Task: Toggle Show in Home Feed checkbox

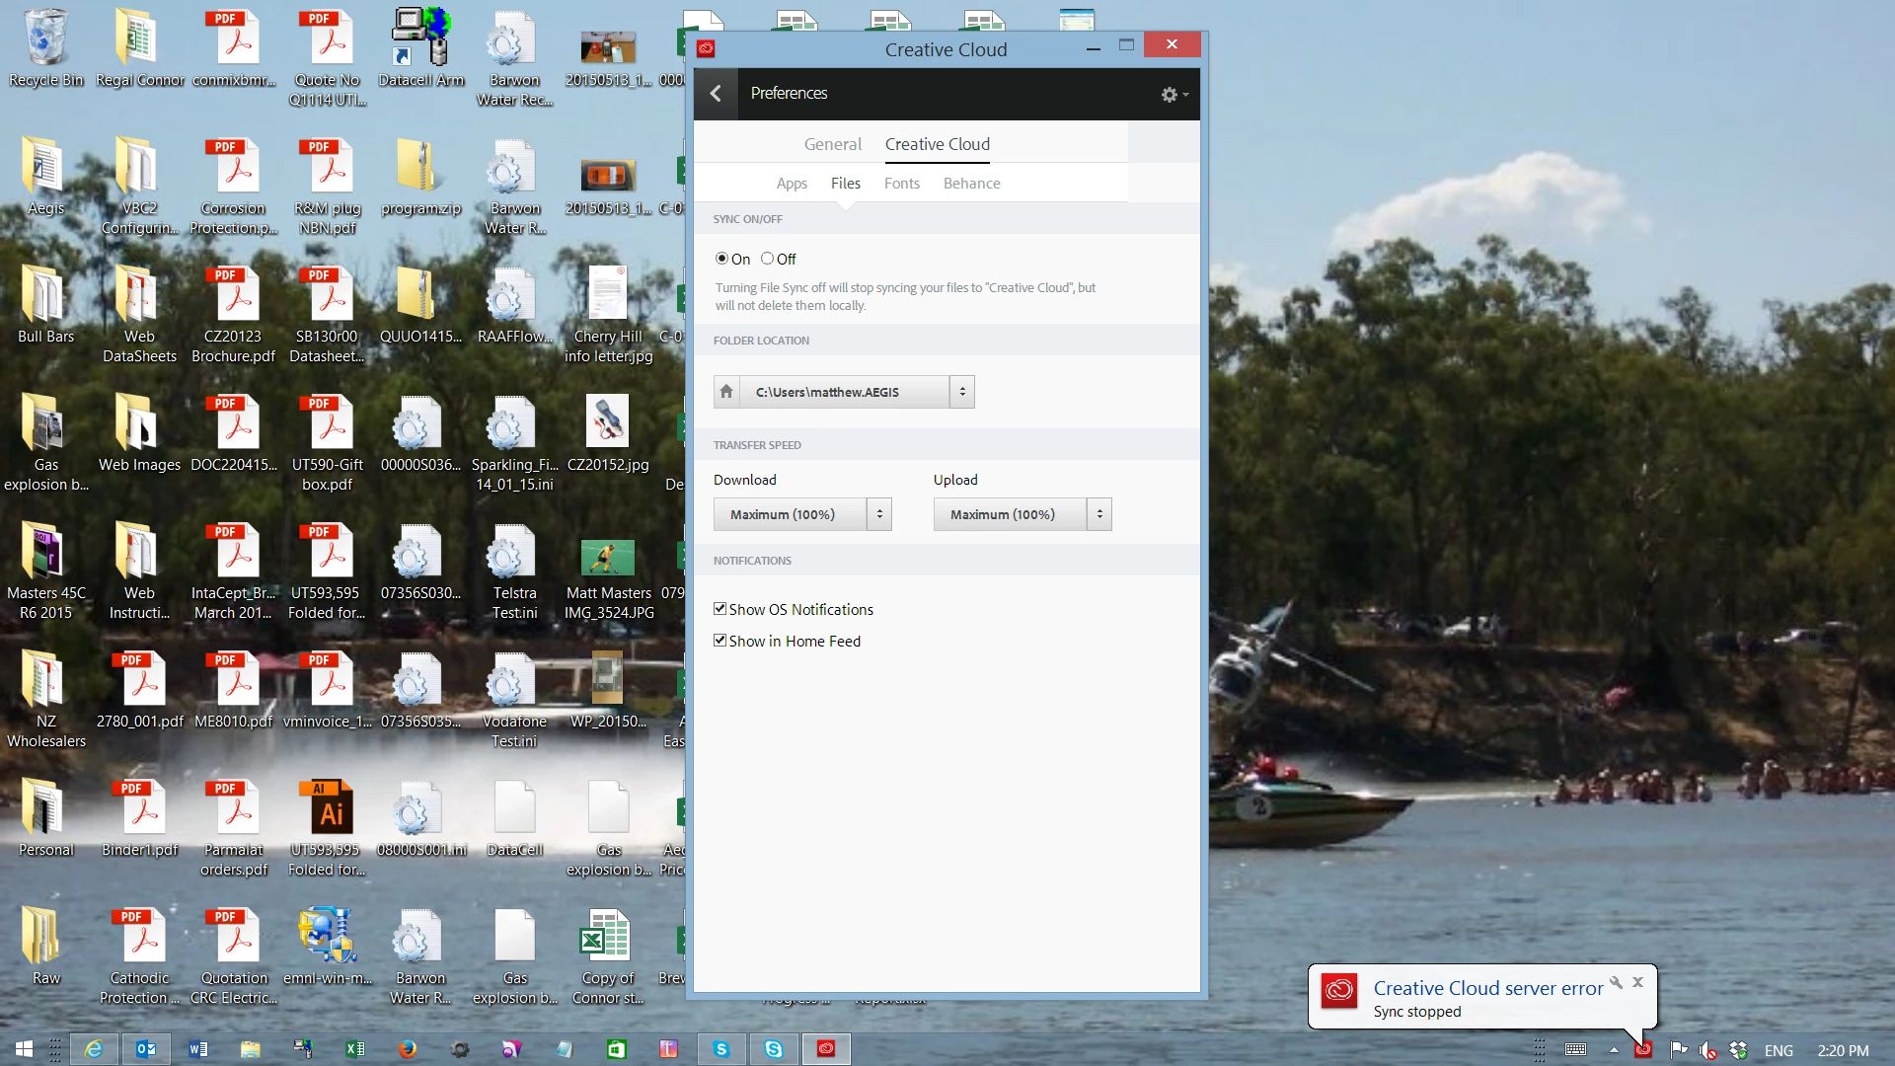Action: click(720, 641)
